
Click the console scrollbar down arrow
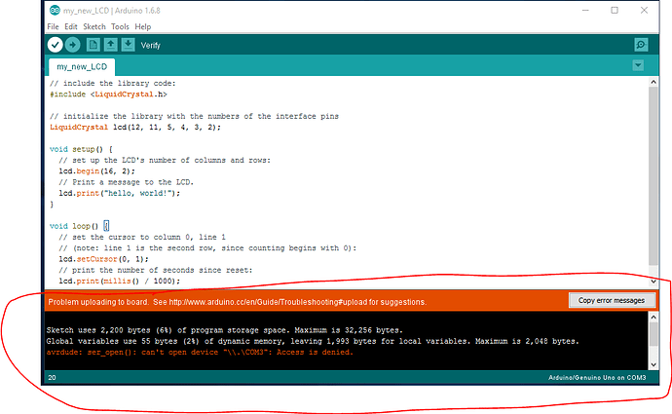pos(653,364)
